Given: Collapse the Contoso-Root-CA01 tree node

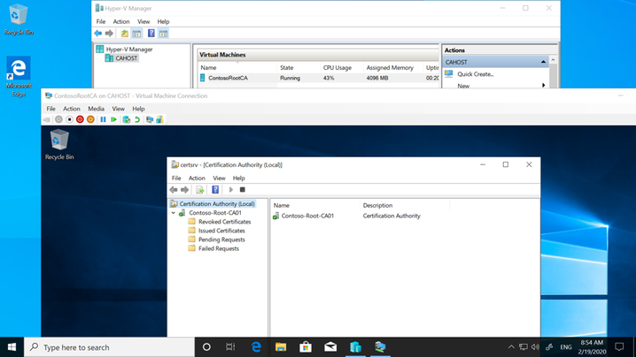Looking at the screenshot, I should point(174,213).
